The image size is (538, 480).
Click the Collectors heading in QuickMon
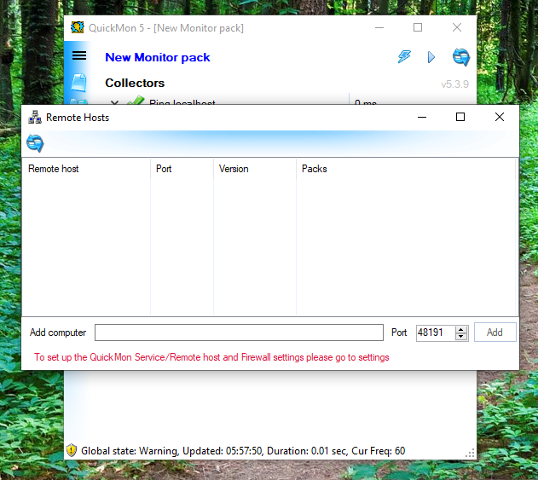[135, 83]
